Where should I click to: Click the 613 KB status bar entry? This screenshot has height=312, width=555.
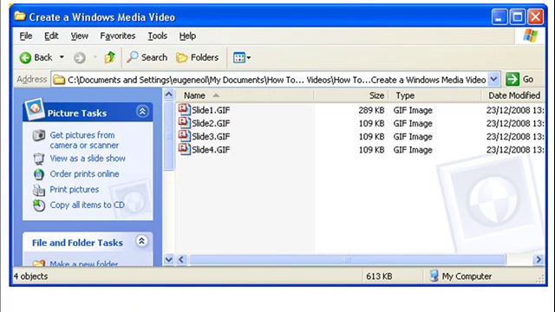tap(379, 276)
